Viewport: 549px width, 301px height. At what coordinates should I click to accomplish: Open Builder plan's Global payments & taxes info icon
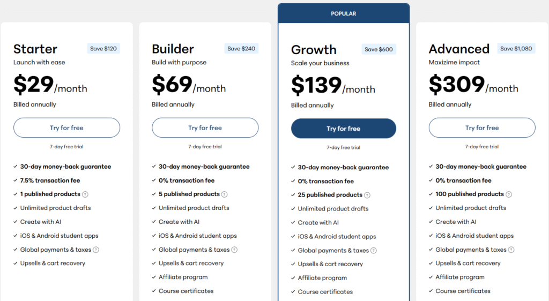pos(234,250)
